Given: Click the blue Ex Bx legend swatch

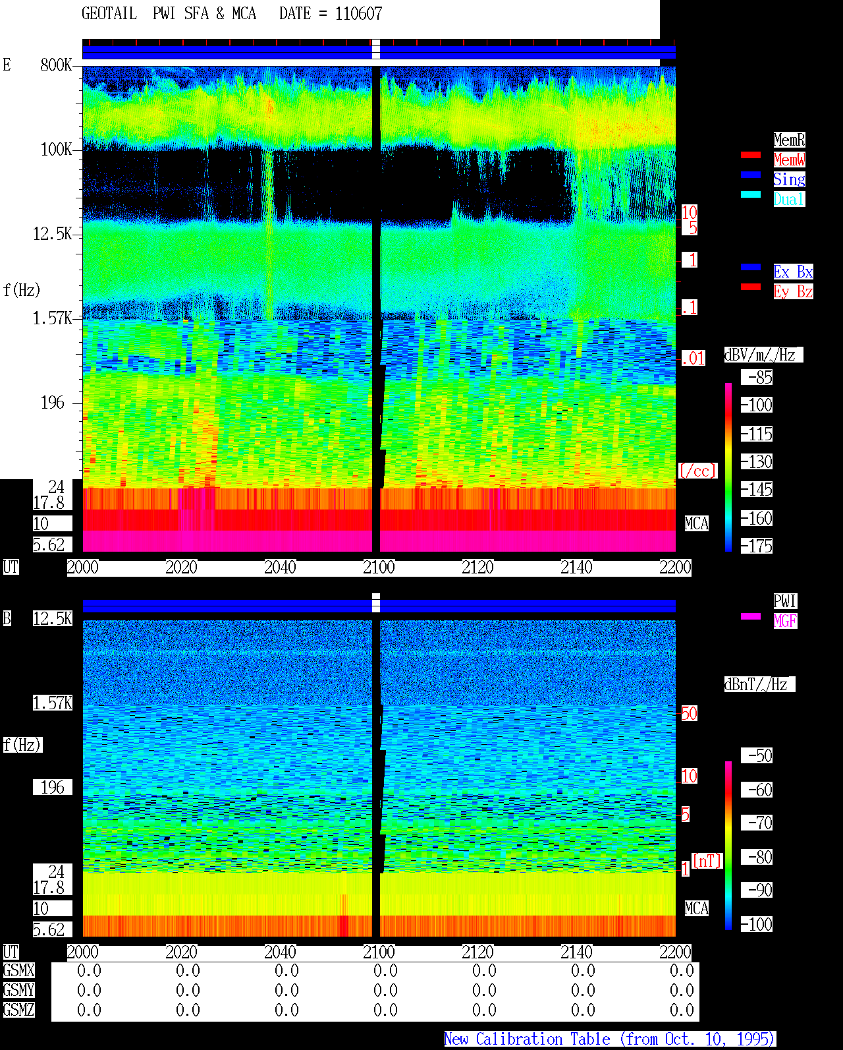Looking at the screenshot, I should point(751,267).
